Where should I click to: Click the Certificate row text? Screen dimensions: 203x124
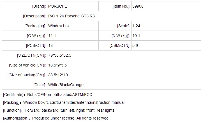(48, 95)
